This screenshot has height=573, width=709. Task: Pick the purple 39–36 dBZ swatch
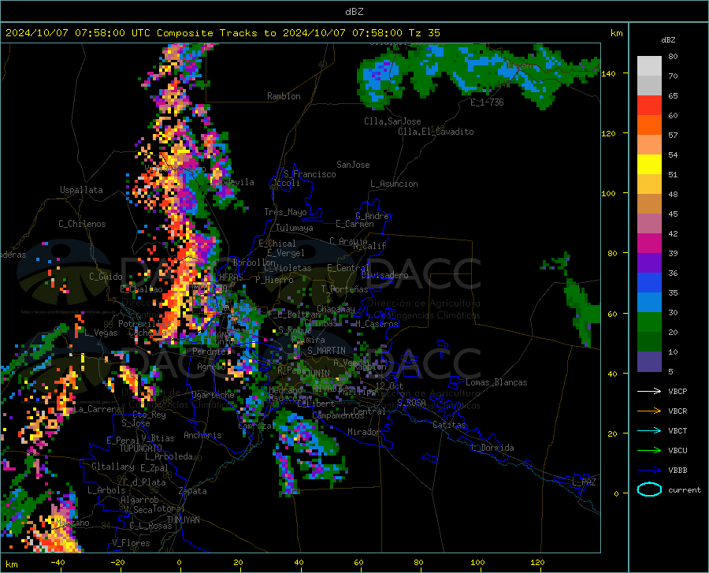point(649,263)
